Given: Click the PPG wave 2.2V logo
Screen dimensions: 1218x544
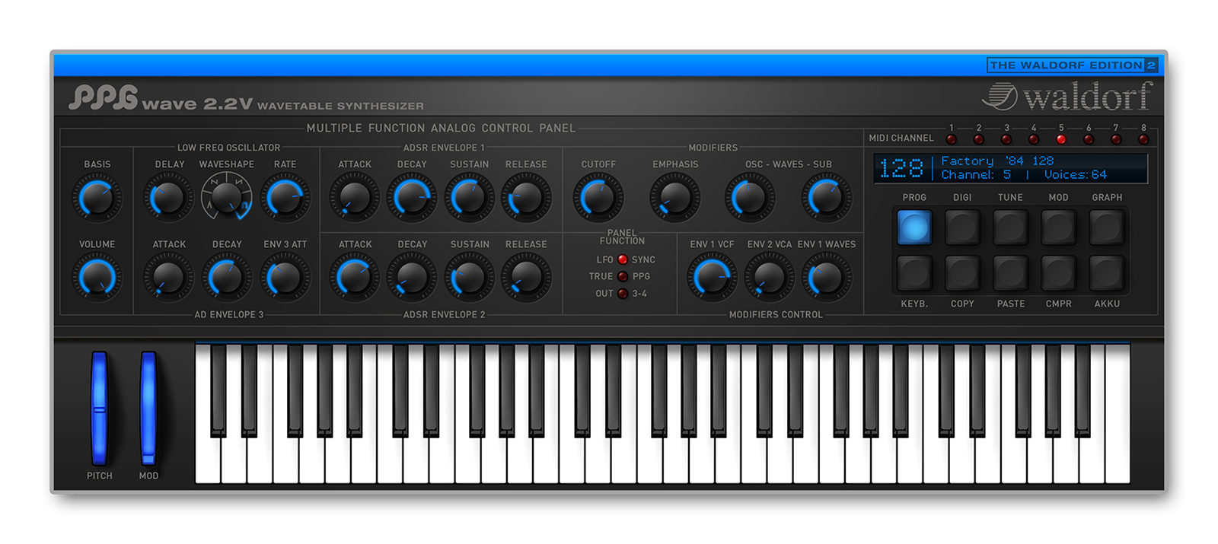Looking at the screenshot, I should pos(160,98).
